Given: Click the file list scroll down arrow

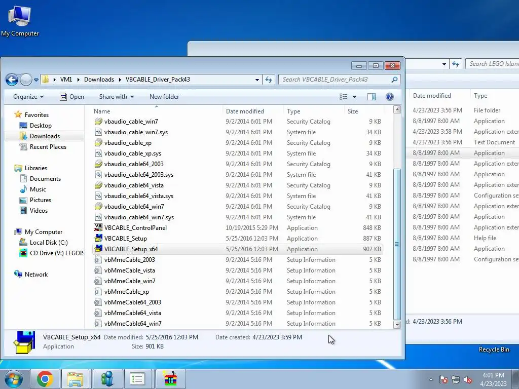Looking at the screenshot, I should coord(397,325).
